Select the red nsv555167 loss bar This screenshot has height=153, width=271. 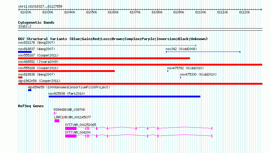click(x=104, y=58)
